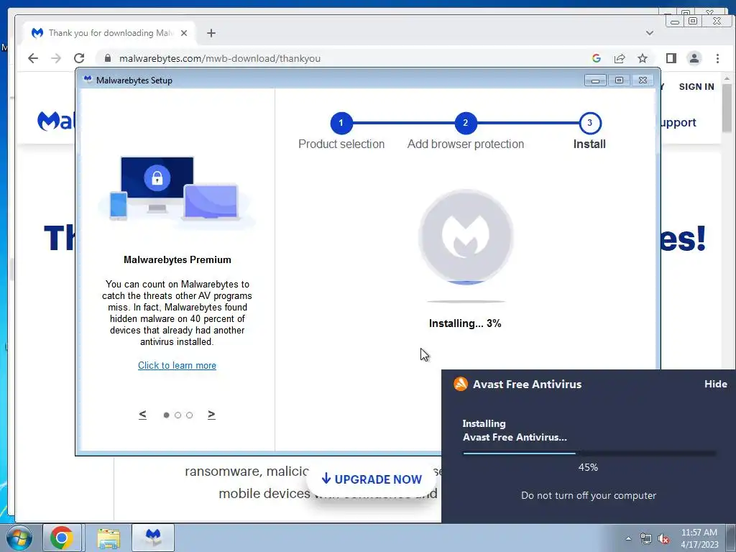Open the Chrome profile avatar

(x=694, y=58)
